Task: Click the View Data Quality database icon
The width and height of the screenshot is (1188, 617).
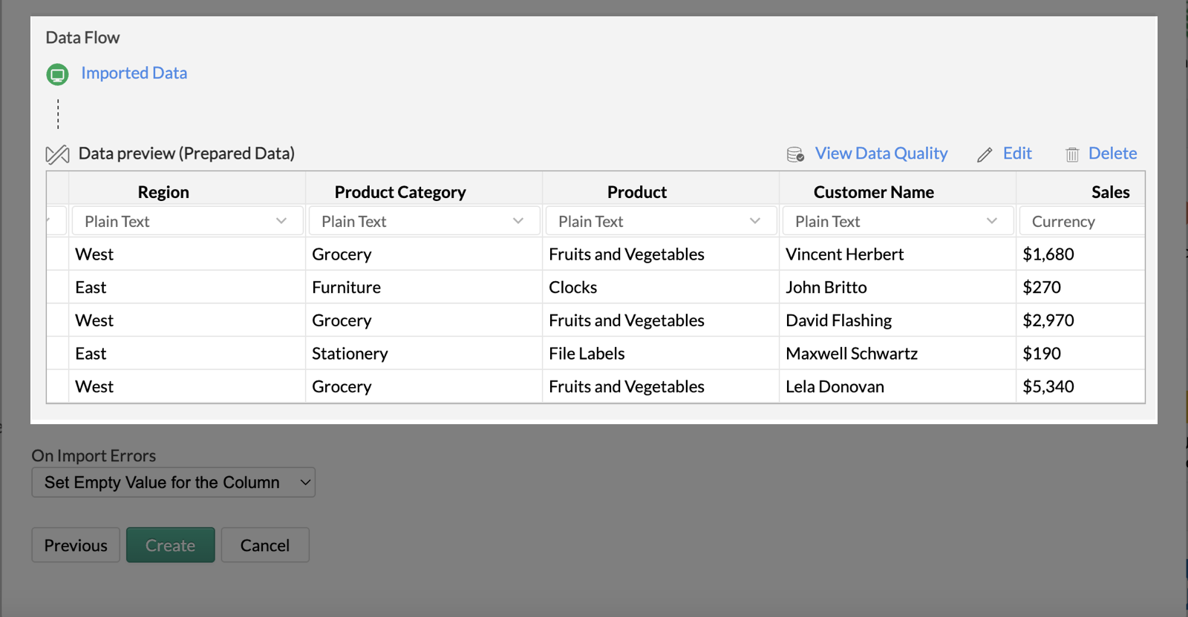Action: (x=795, y=154)
